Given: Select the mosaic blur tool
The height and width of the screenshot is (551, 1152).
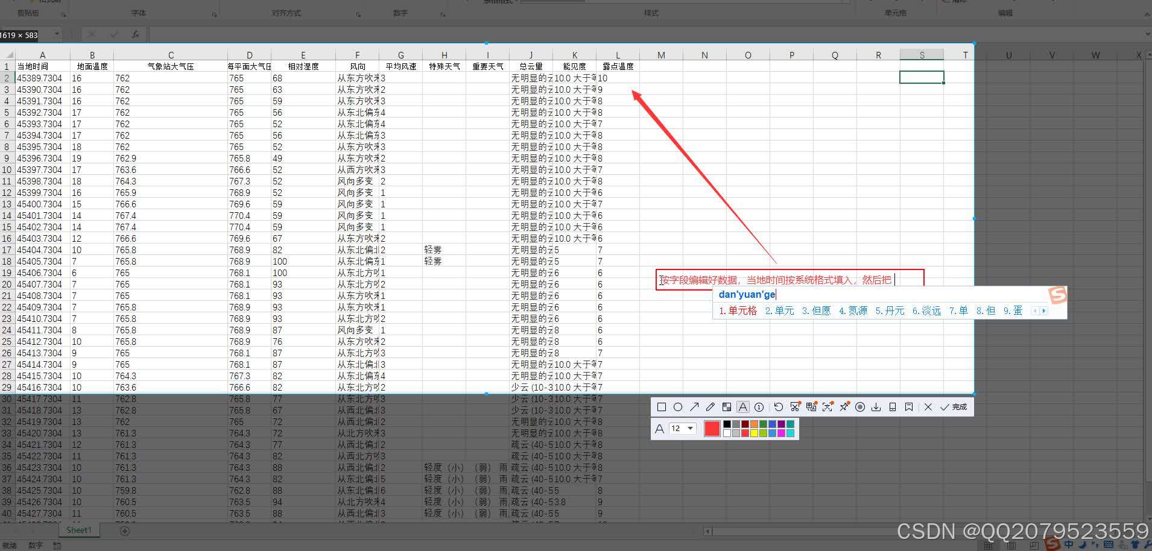Looking at the screenshot, I should coord(727,407).
